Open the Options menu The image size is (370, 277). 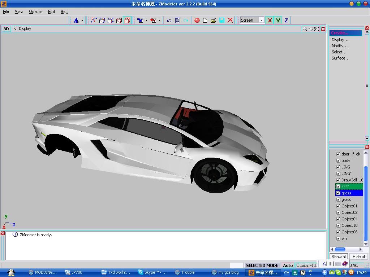[x=35, y=12]
